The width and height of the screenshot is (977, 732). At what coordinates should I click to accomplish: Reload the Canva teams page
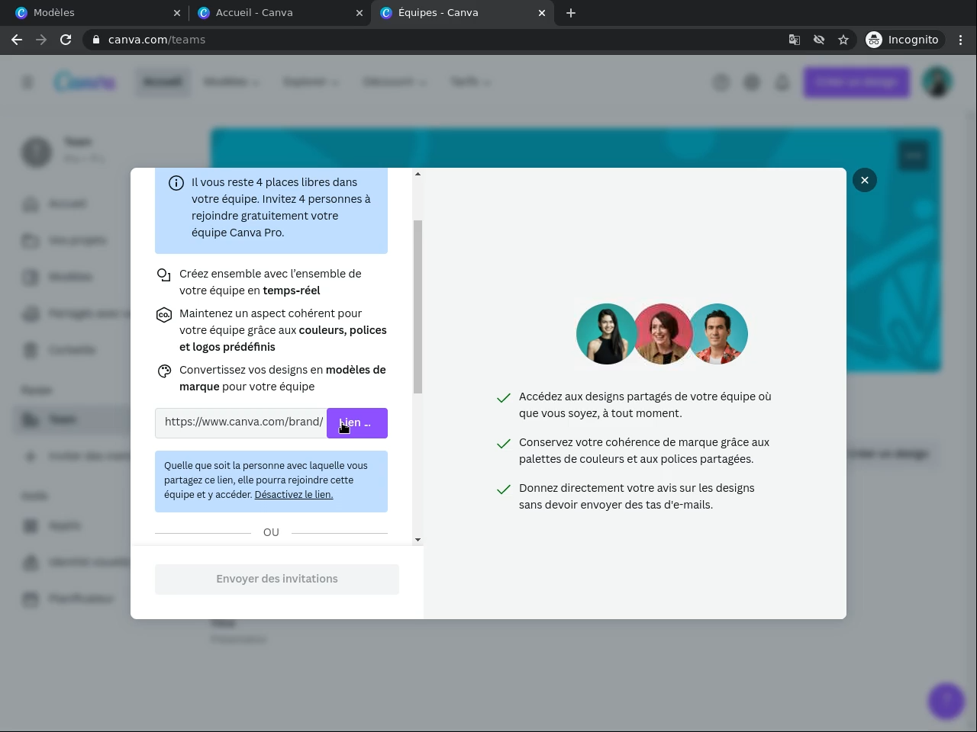coord(66,40)
